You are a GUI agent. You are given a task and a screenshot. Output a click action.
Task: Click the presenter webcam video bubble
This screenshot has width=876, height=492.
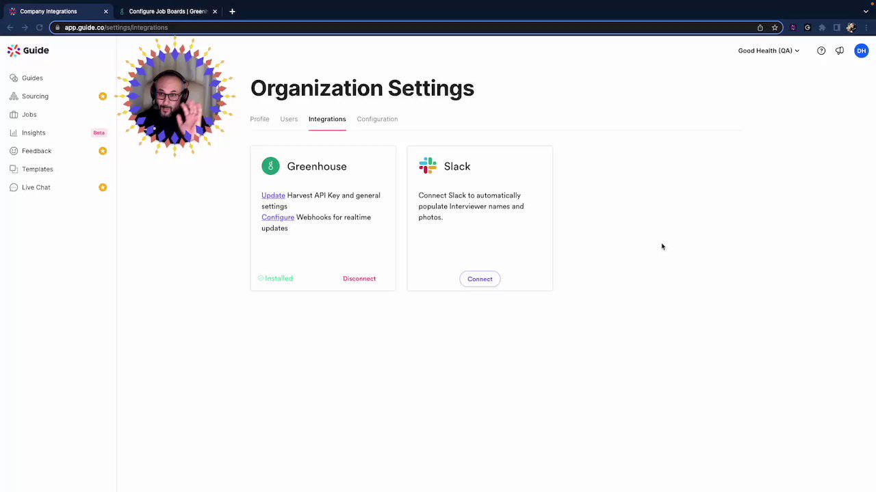[175, 98]
